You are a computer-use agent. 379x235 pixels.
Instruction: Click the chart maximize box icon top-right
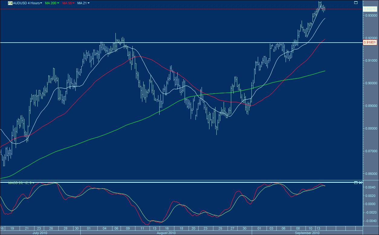pos(356,2)
